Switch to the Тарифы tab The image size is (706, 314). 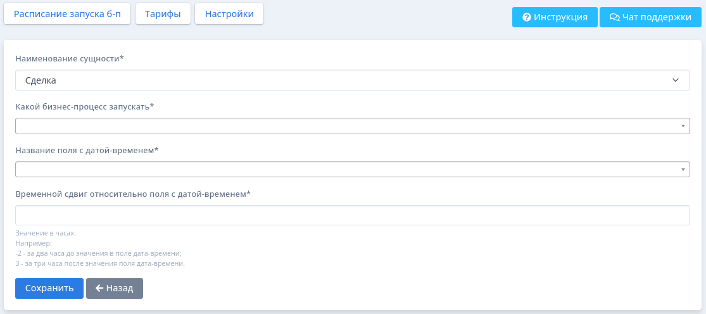(x=163, y=14)
